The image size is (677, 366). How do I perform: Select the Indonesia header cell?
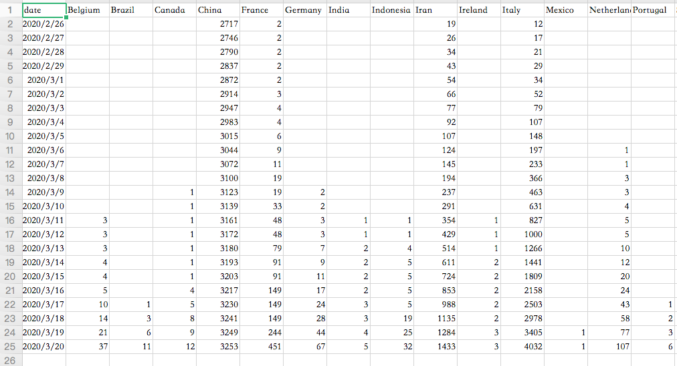pyautogui.click(x=393, y=10)
